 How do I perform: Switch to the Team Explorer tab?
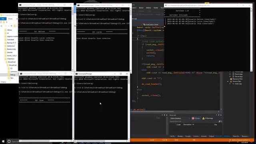236,136
